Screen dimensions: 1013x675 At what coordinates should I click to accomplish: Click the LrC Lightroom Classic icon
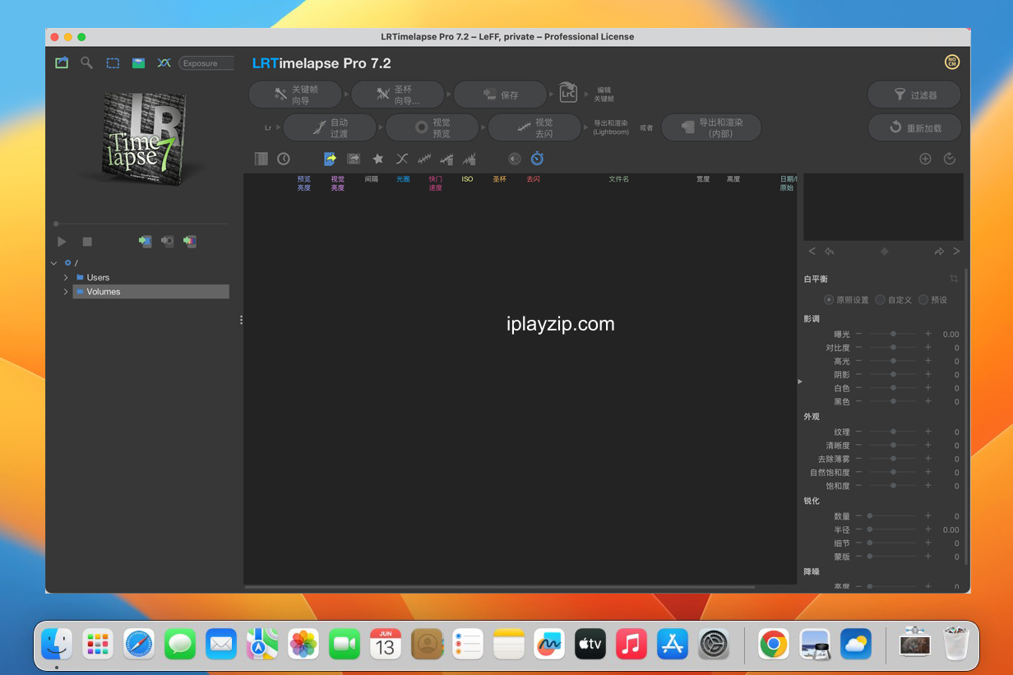(568, 92)
